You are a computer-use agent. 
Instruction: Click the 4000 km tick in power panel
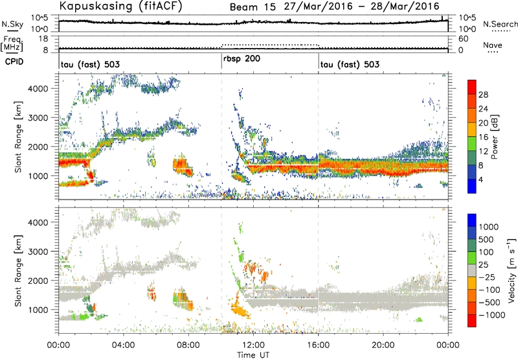38,89
